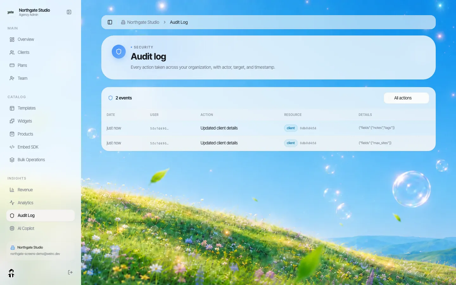Click the Templates layout icon

12,108
